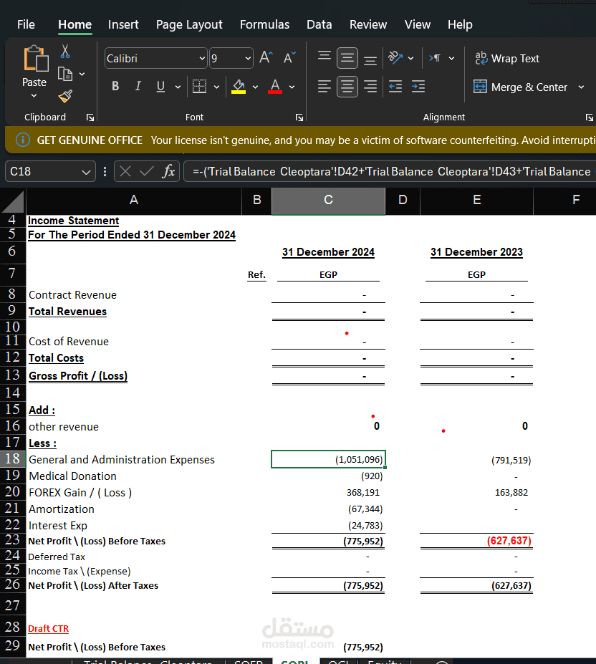596x664 pixels.
Task: Toggle Wrap Text
Action: coord(507,58)
